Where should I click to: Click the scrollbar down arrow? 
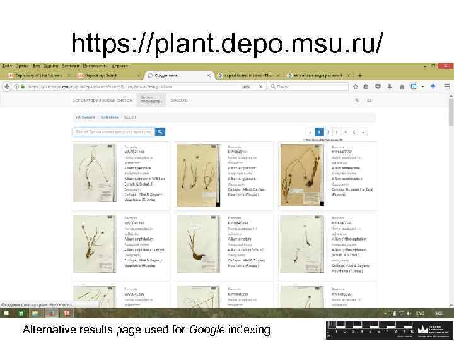[451, 306]
